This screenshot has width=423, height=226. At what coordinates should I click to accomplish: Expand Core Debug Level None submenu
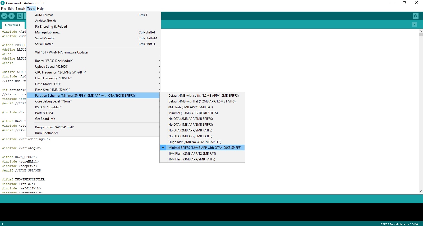[x=94, y=101]
